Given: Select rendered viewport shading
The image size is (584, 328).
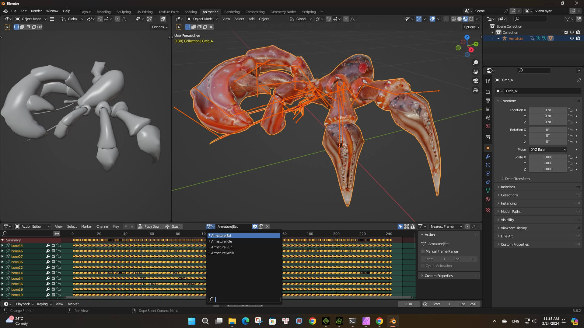Looking at the screenshot, I should coord(471,19).
